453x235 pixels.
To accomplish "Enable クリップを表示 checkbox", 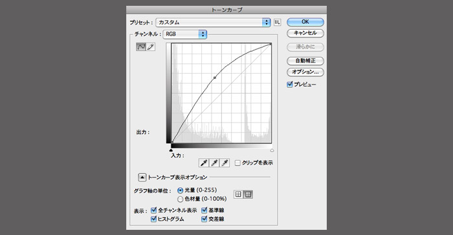I will coord(238,163).
